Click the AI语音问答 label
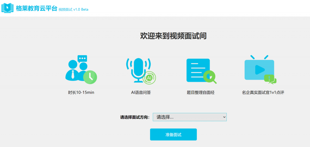Screen dimensions: 310x147 point(141,92)
